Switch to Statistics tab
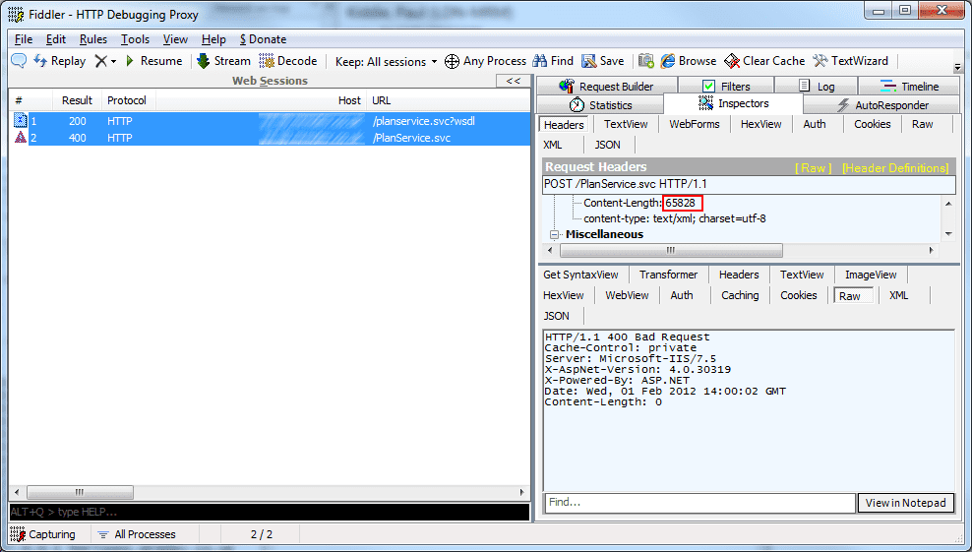Screen dimensions: 972x552 click(601, 105)
